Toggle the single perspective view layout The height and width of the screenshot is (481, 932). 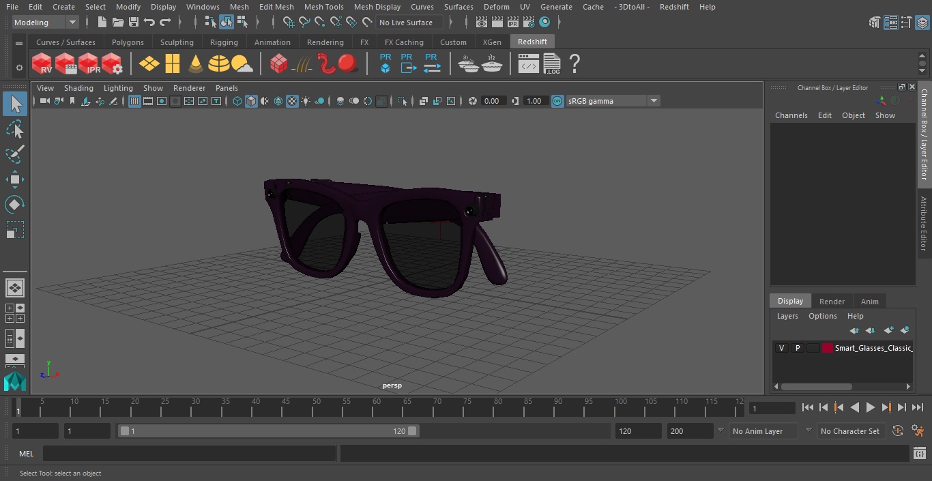[x=14, y=288]
